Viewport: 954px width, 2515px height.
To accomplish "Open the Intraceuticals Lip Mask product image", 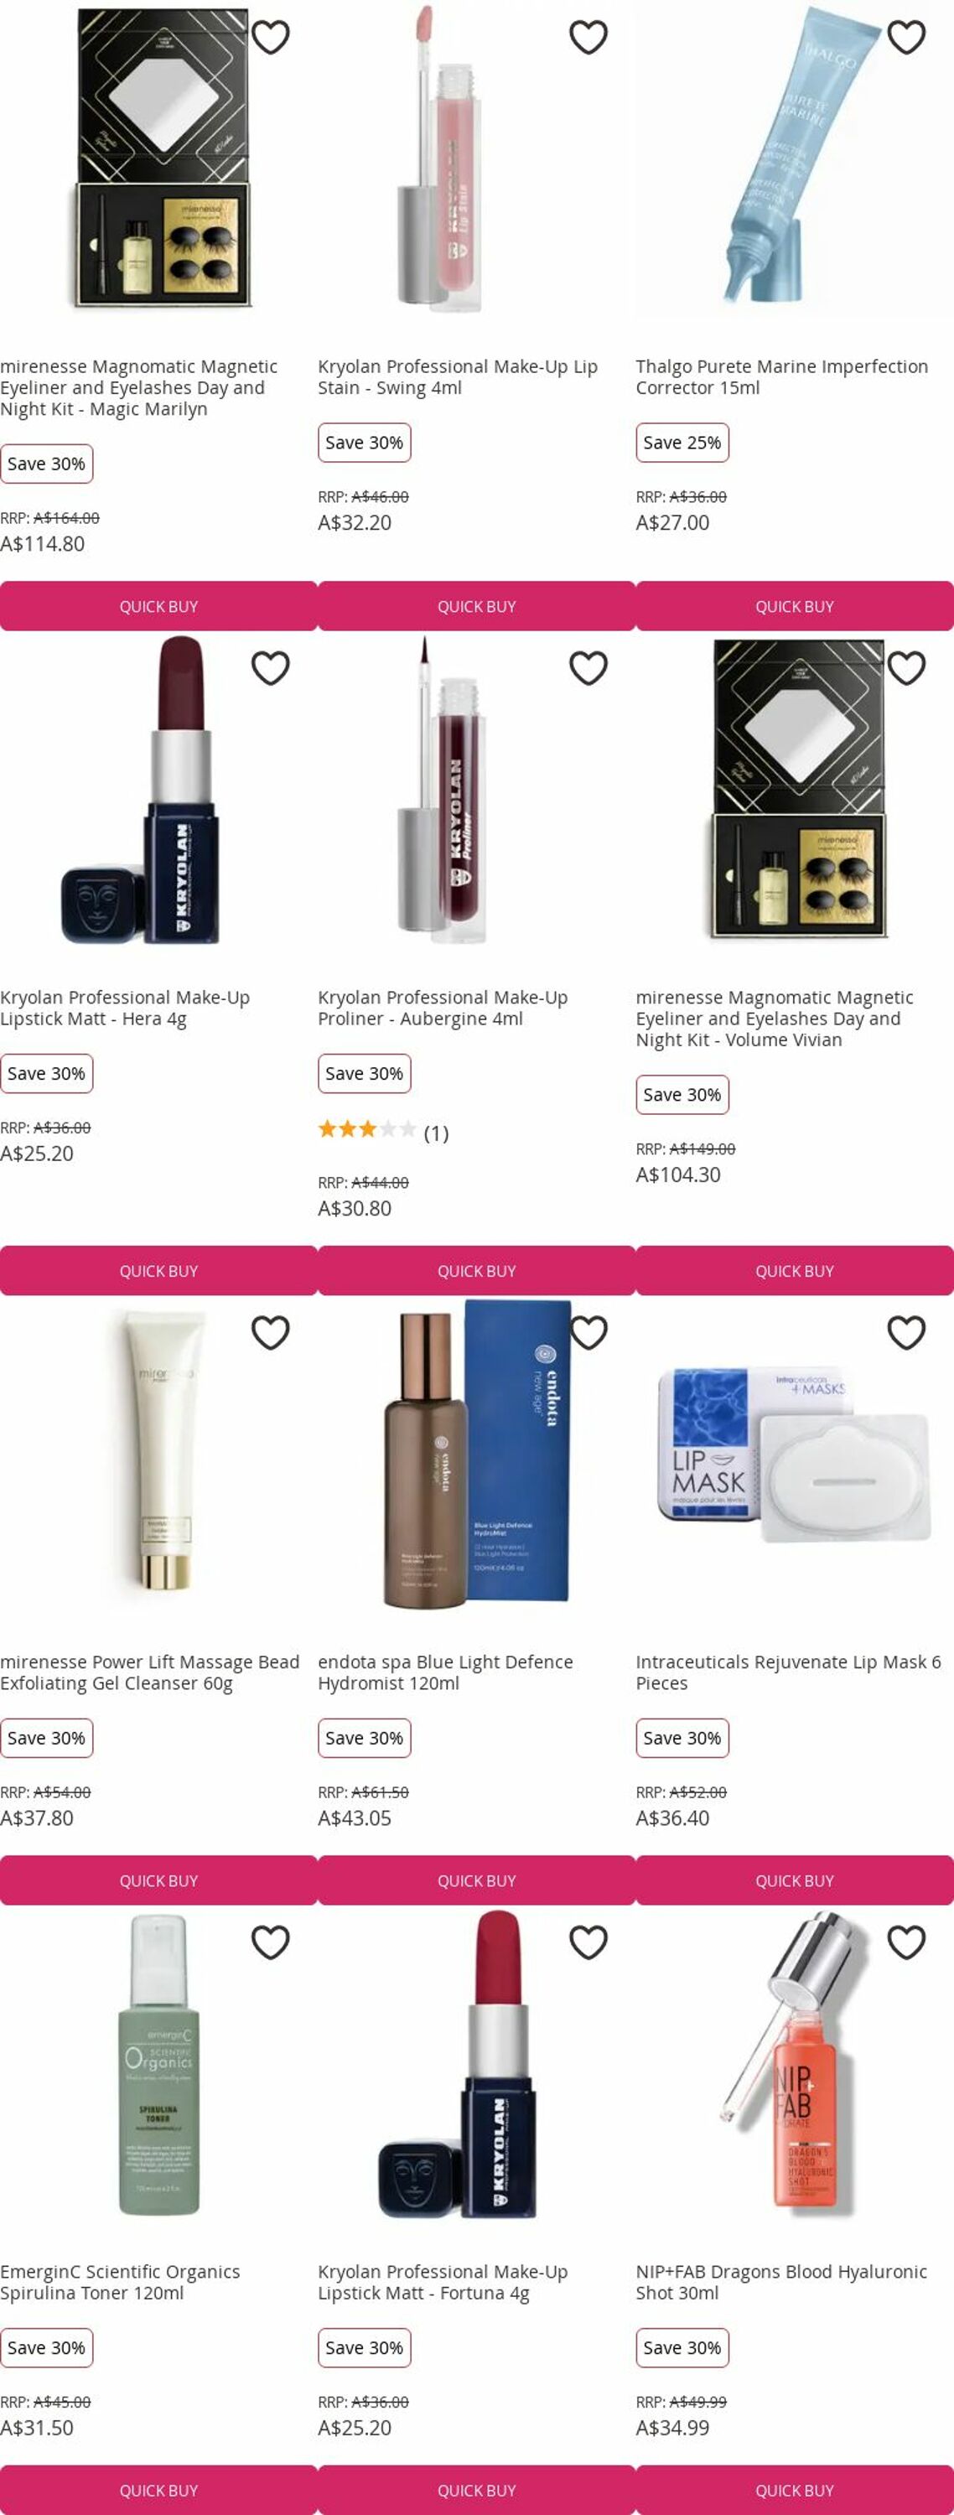I will tap(795, 1454).
